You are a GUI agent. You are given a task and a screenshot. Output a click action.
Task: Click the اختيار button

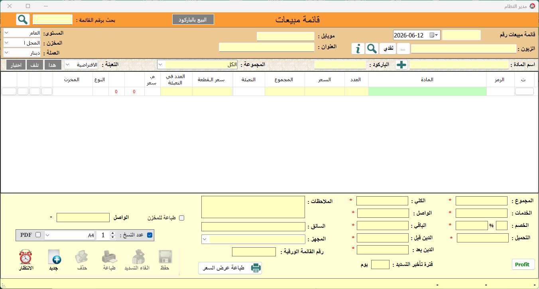[16, 65]
